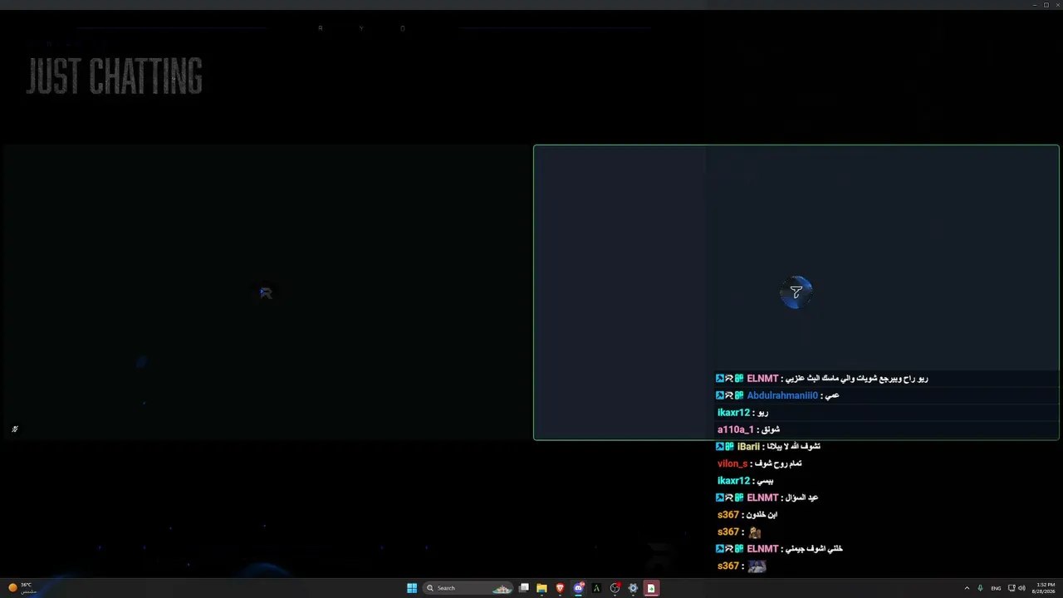Click the chat message تشوف الله لا يبلانا

pyautogui.click(x=794, y=447)
